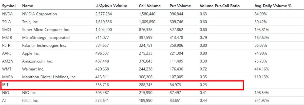Select the TSLA ticker symbol

[x=6, y=22]
